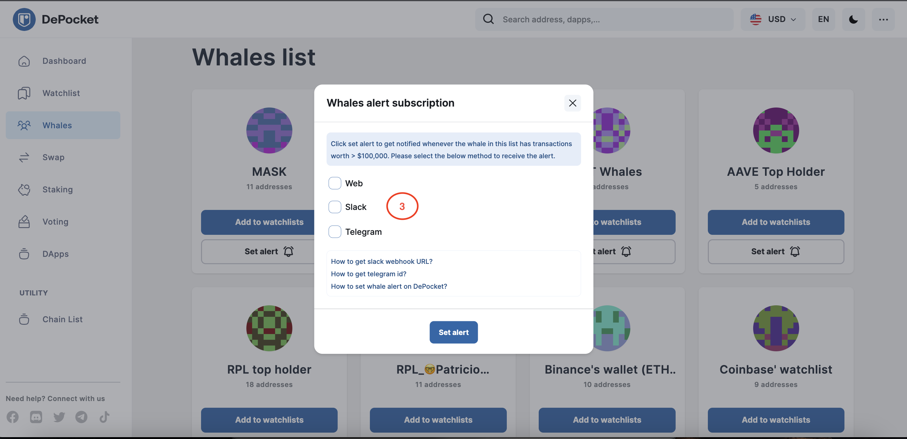Close the Whales alert subscription dialog

572,103
